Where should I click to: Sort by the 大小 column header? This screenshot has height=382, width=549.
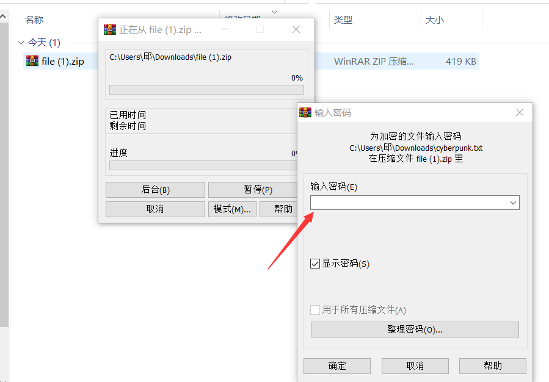[x=435, y=20]
